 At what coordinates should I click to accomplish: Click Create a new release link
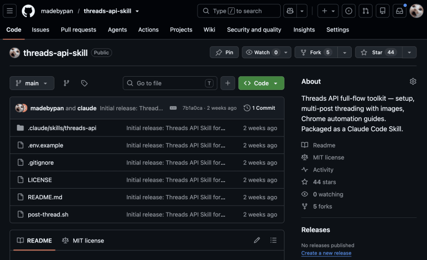(326, 253)
